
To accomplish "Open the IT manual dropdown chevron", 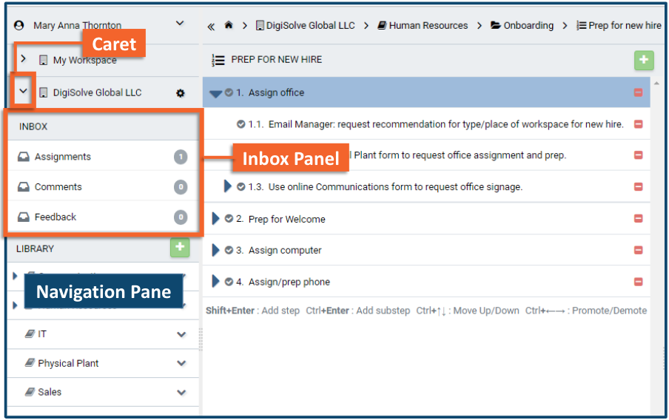I will [181, 335].
